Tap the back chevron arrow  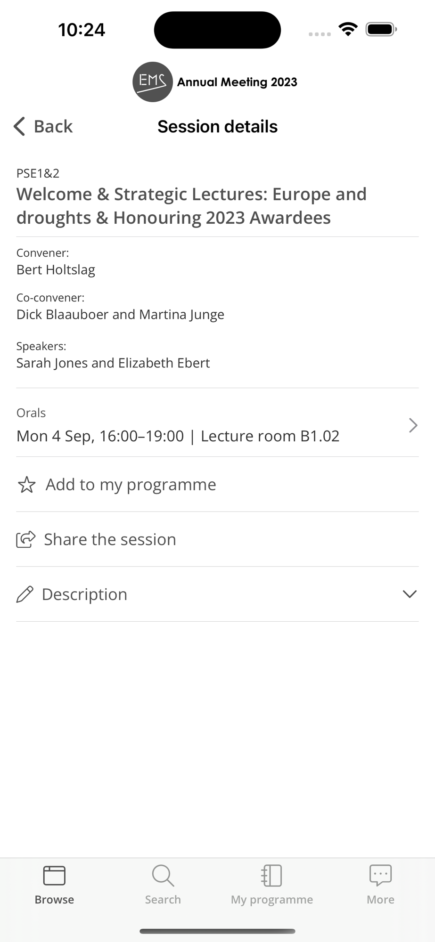[19, 126]
